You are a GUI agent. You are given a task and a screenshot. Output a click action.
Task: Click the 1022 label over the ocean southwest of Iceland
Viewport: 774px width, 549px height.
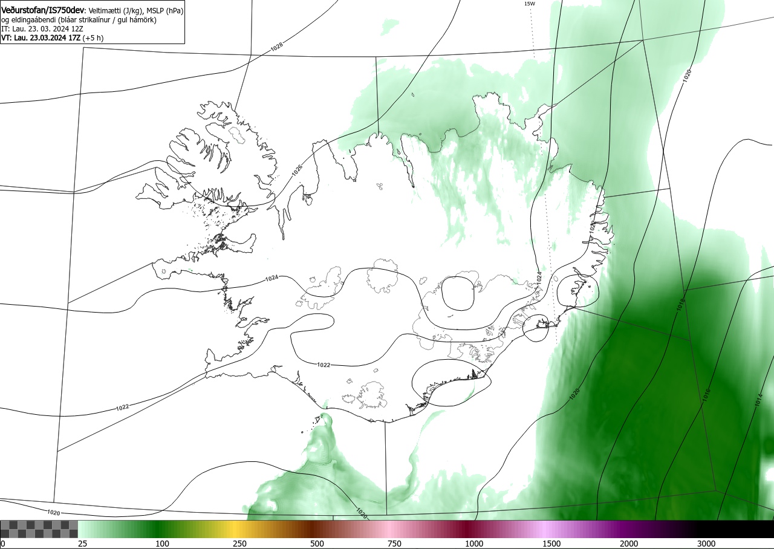122,407
